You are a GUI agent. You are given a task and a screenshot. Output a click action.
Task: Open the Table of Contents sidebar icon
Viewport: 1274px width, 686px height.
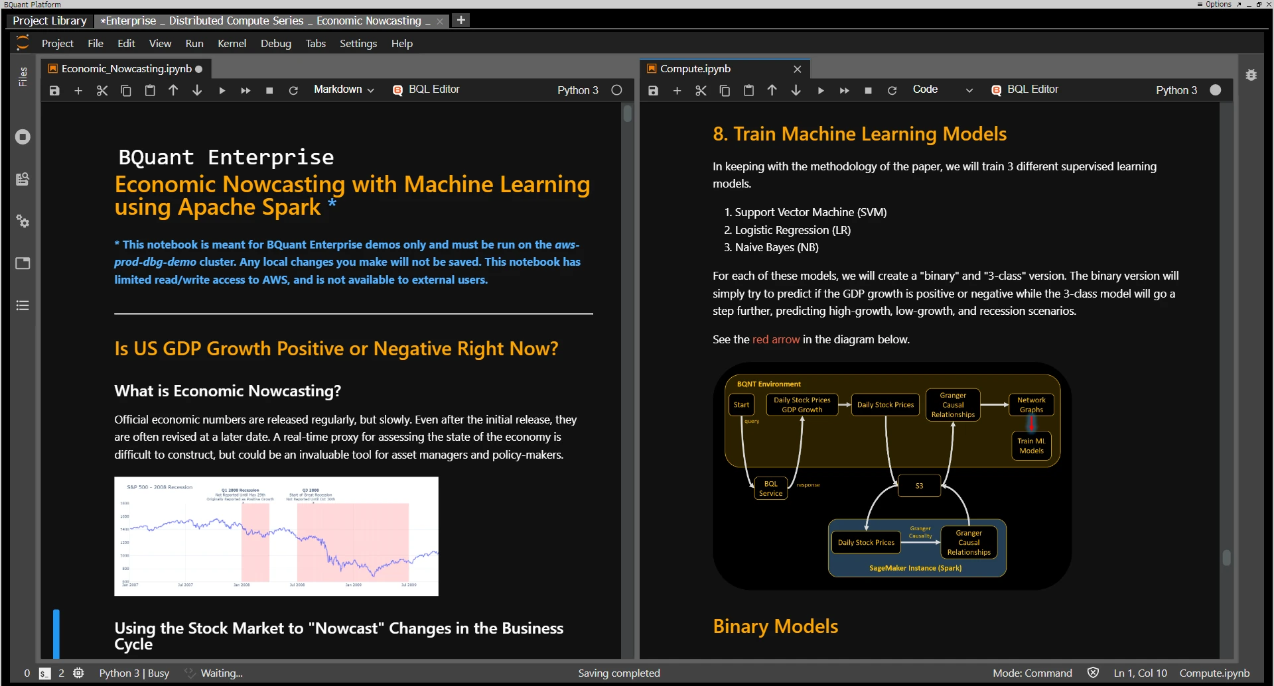23,305
